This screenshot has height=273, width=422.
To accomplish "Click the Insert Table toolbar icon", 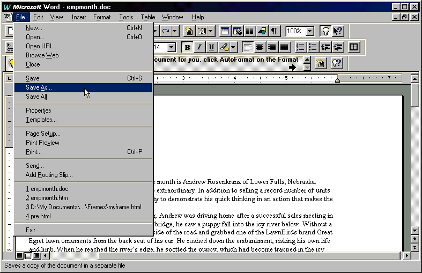I will [225, 31].
